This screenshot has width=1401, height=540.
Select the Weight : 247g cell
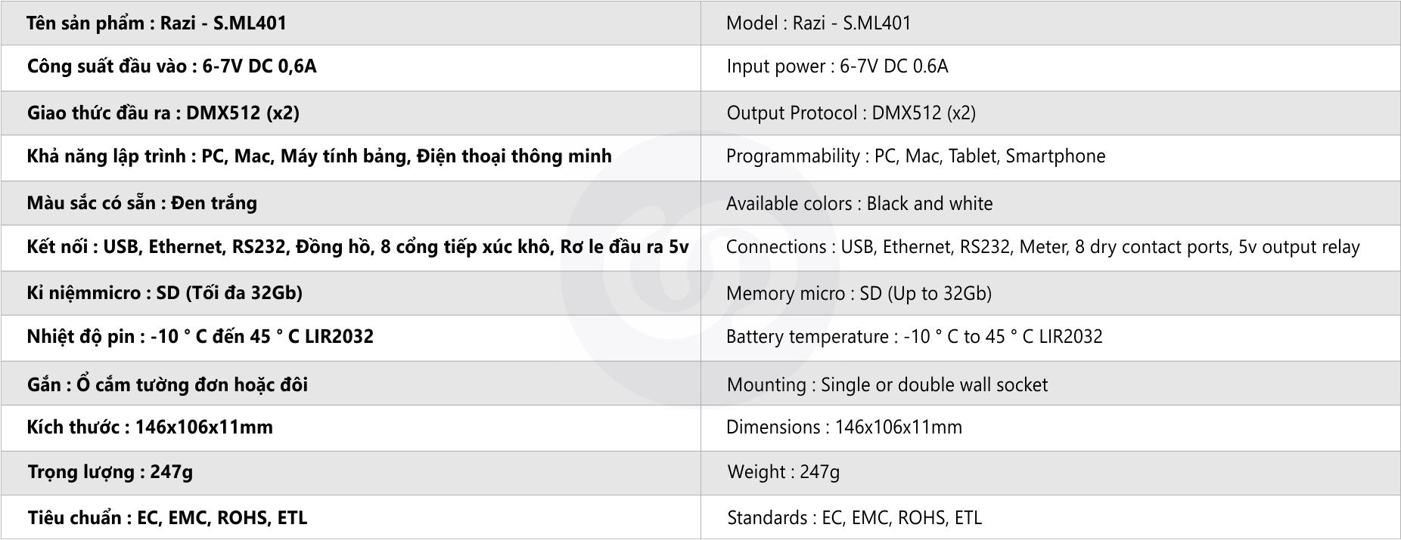click(x=783, y=472)
